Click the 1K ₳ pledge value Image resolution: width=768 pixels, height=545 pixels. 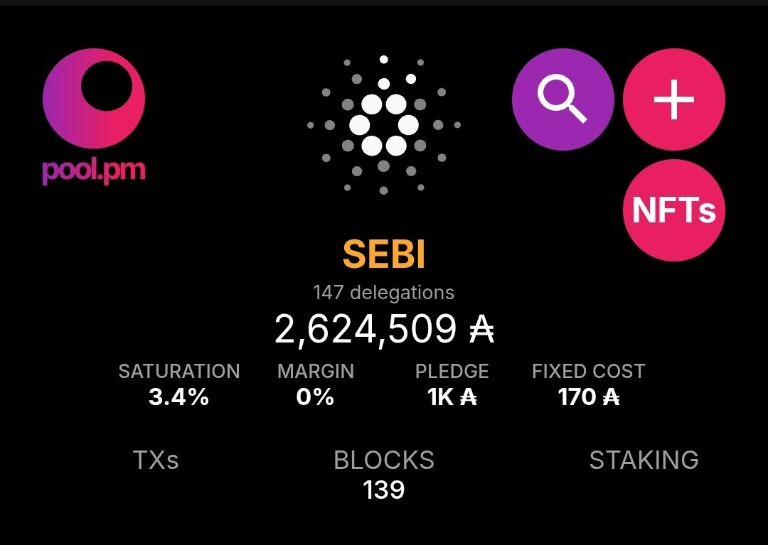tap(452, 396)
